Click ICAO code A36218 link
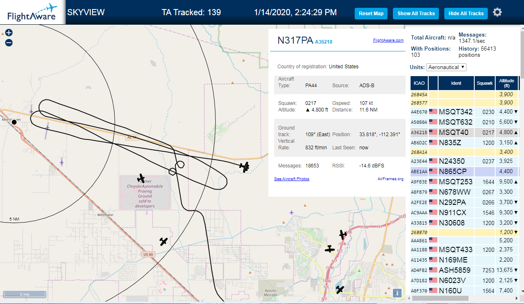Viewport: 524px width, 304px height. (x=323, y=42)
